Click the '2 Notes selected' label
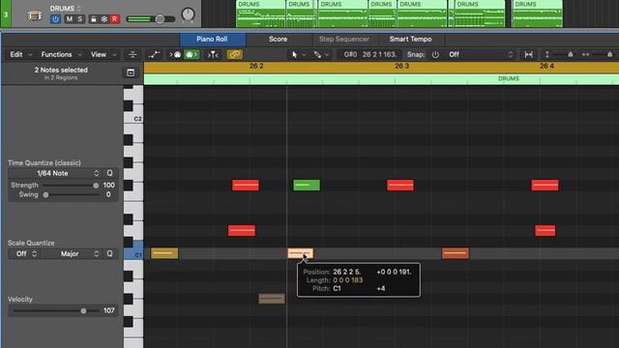619x348 pixels. point(61,70)
